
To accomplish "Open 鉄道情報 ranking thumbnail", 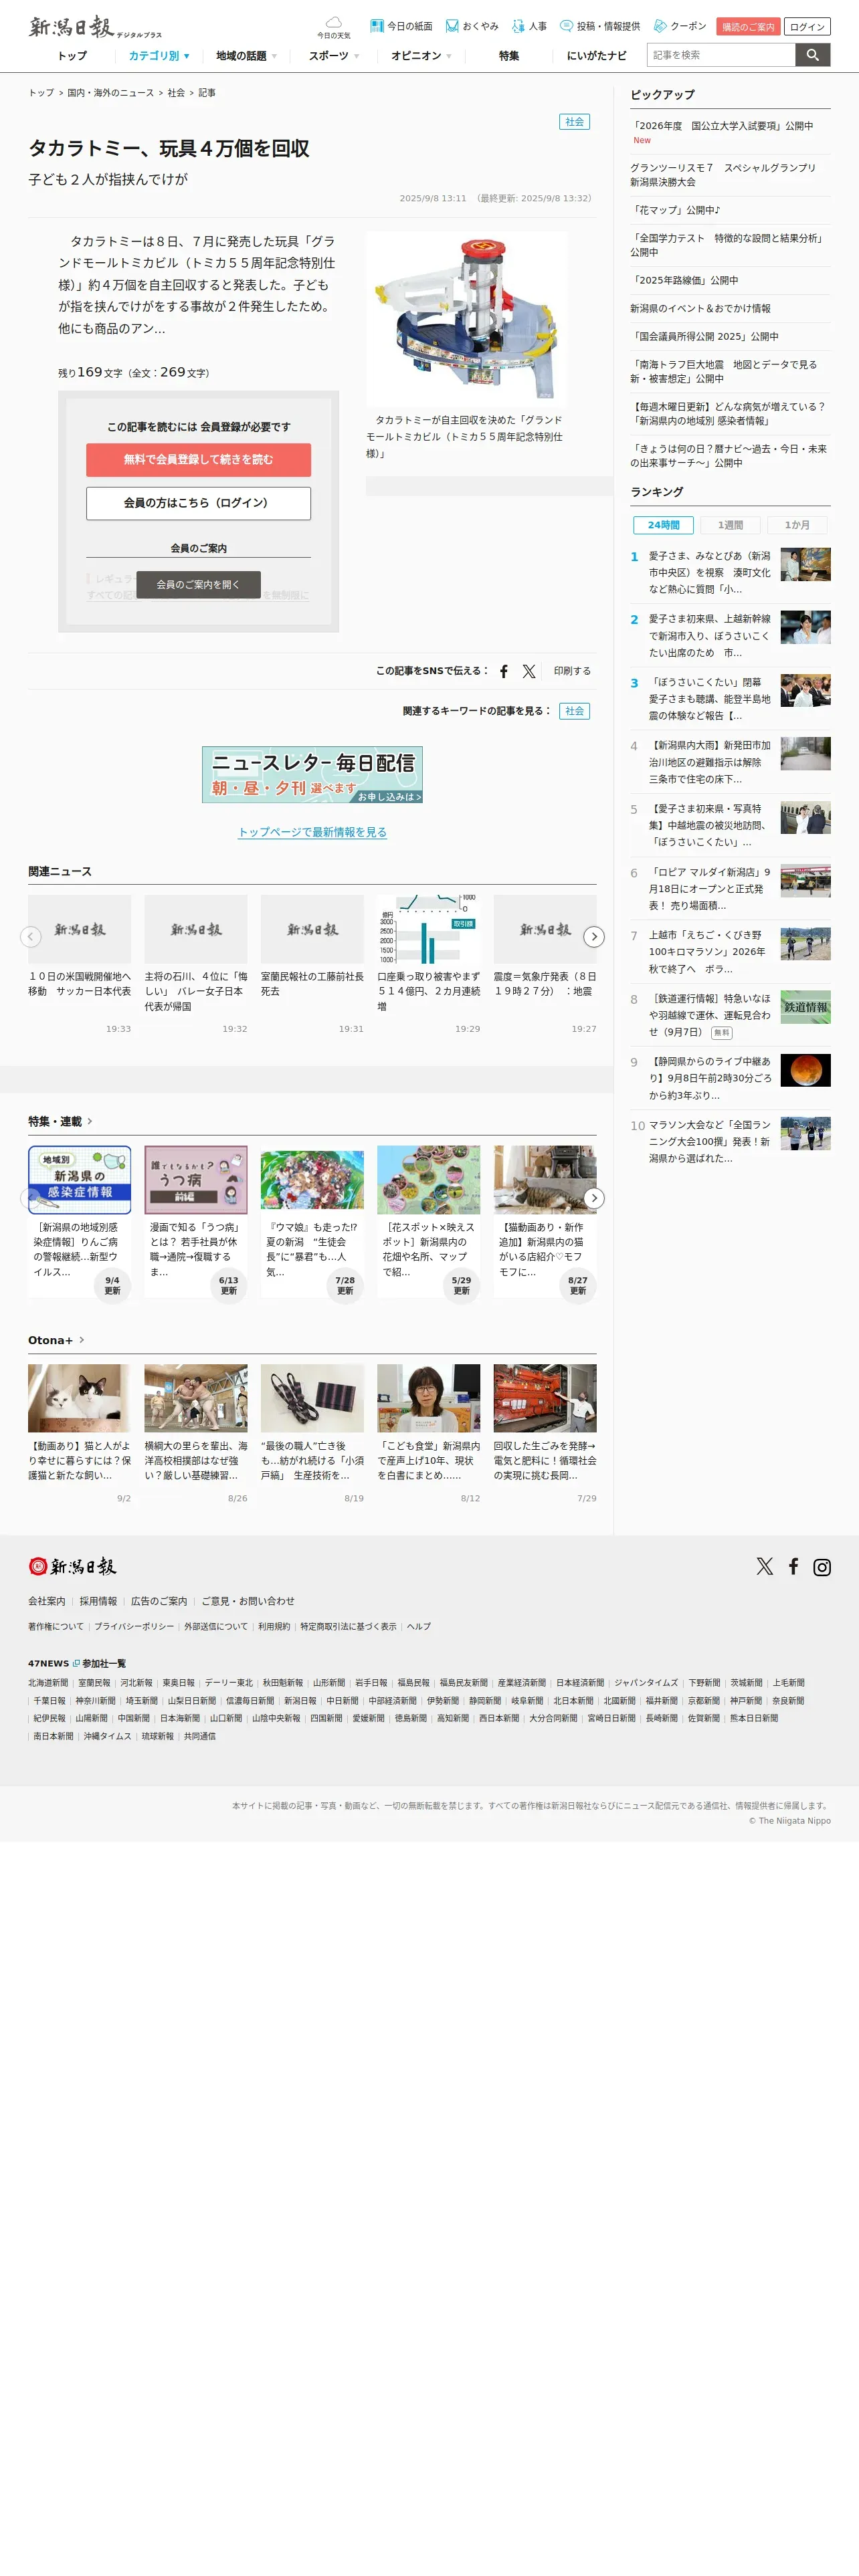I will (x=805, y=1007).
